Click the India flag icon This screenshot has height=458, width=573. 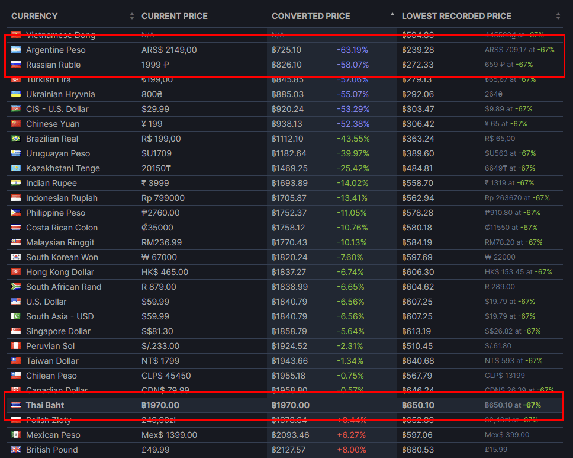point(16,183)
